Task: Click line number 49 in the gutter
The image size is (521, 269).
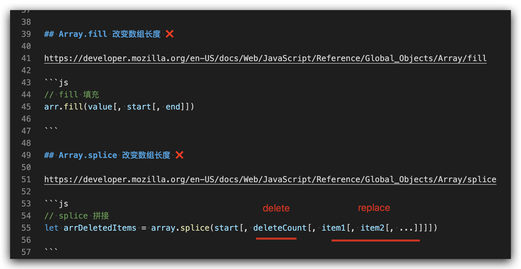Action: (x=26, y=155)
